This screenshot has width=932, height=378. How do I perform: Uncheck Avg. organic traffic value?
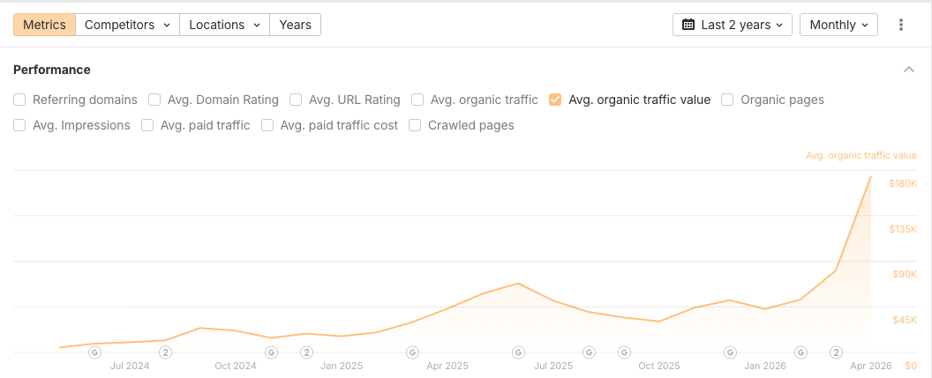click(x=555, y=100)
